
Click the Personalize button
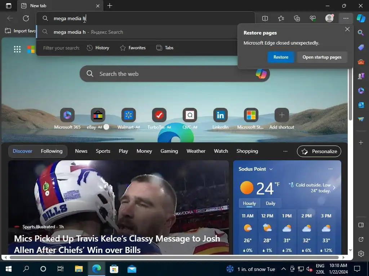[x=319, y=151]
